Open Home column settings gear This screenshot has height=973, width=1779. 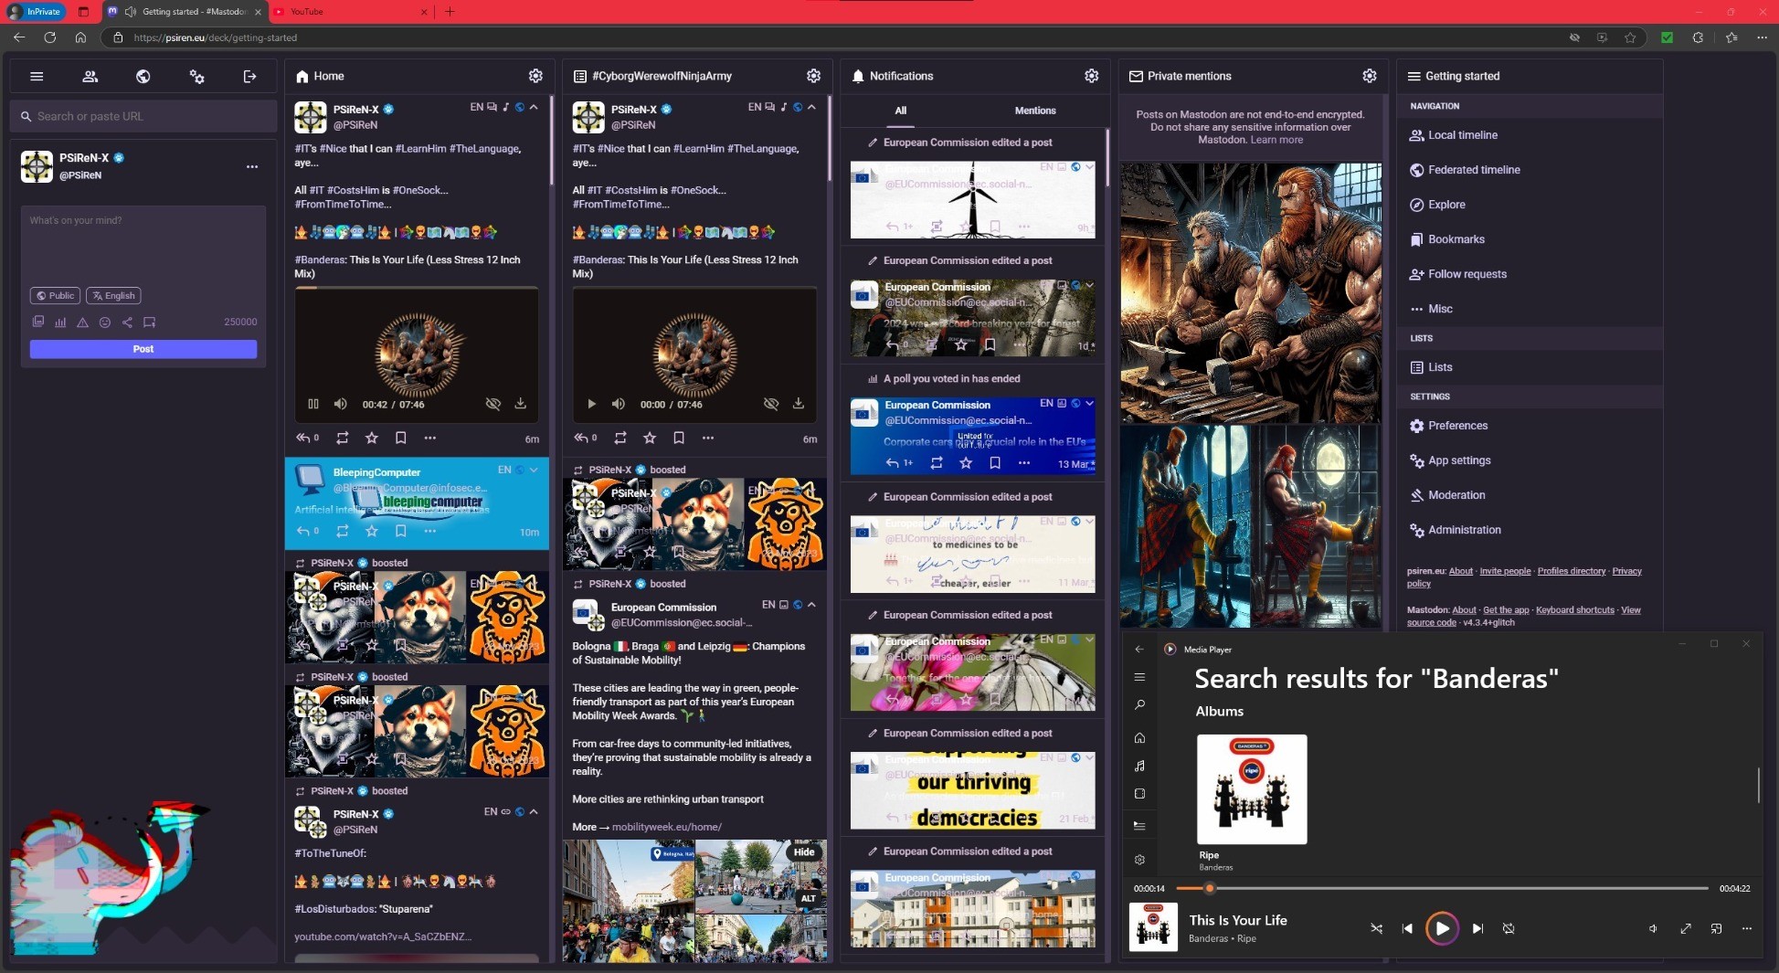tap(535, 76)
